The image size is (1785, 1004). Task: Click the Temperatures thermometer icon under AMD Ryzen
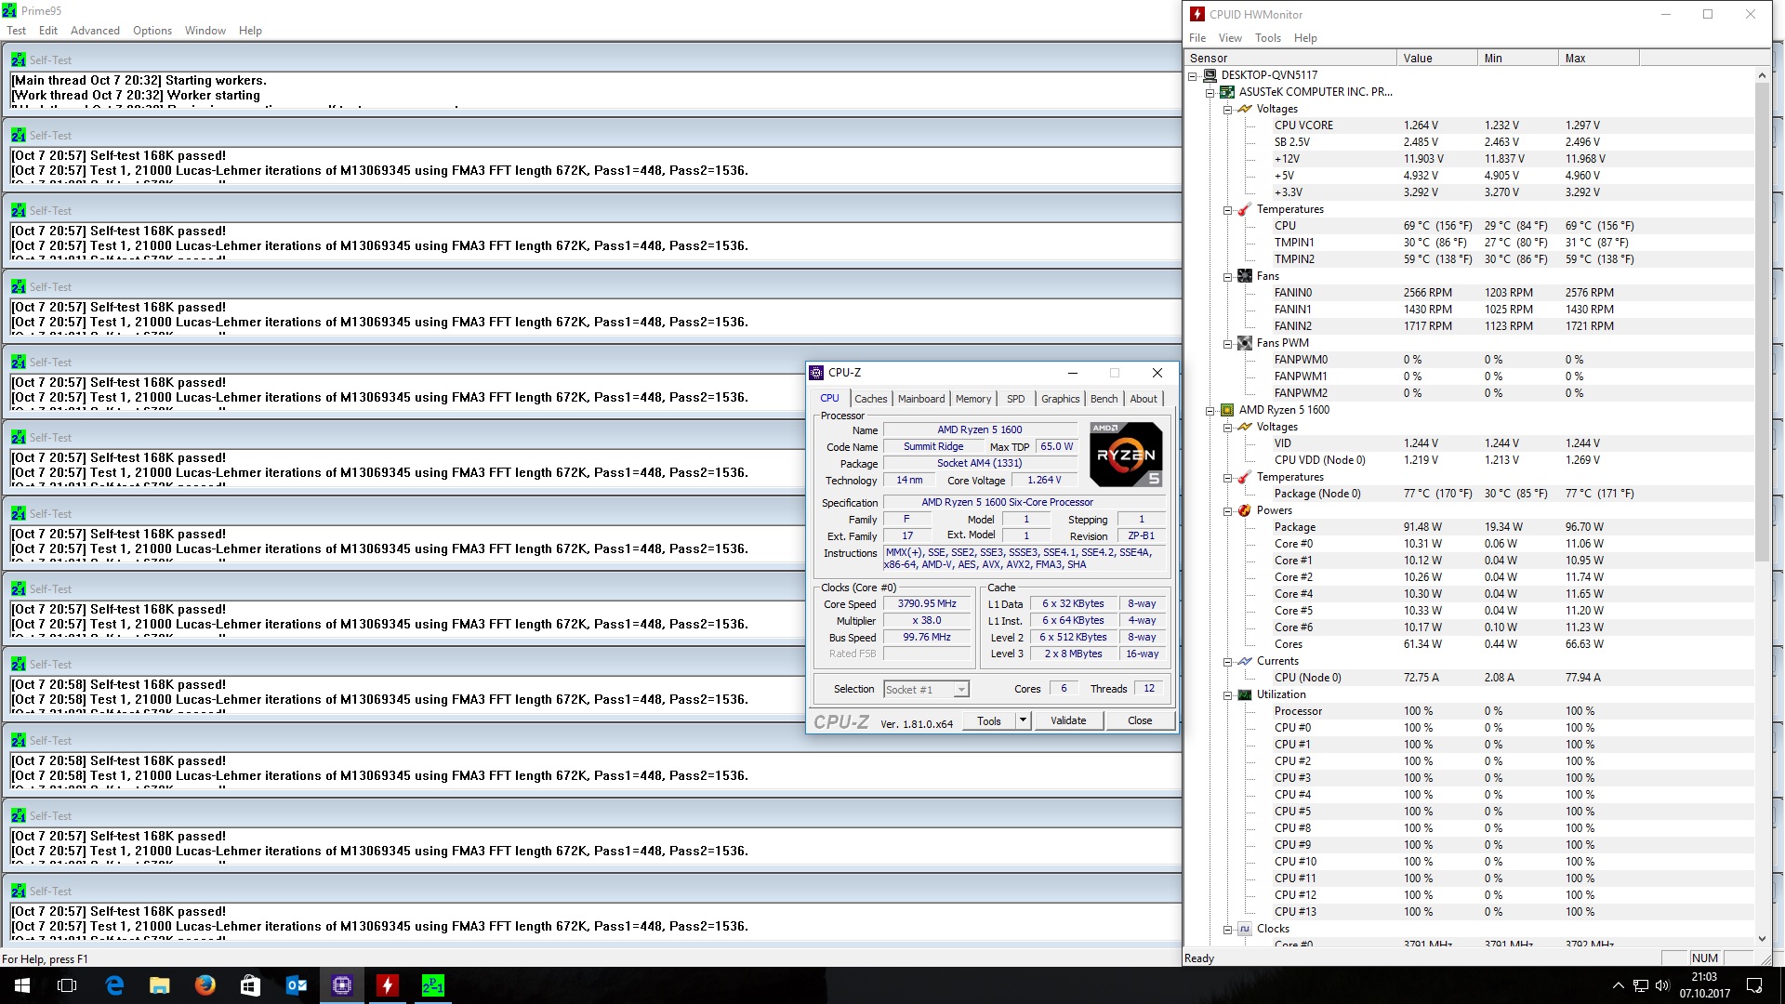1244,477
